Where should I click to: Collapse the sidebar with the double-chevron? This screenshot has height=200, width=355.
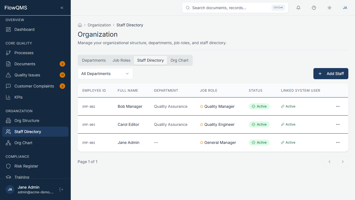pos(62,7)
